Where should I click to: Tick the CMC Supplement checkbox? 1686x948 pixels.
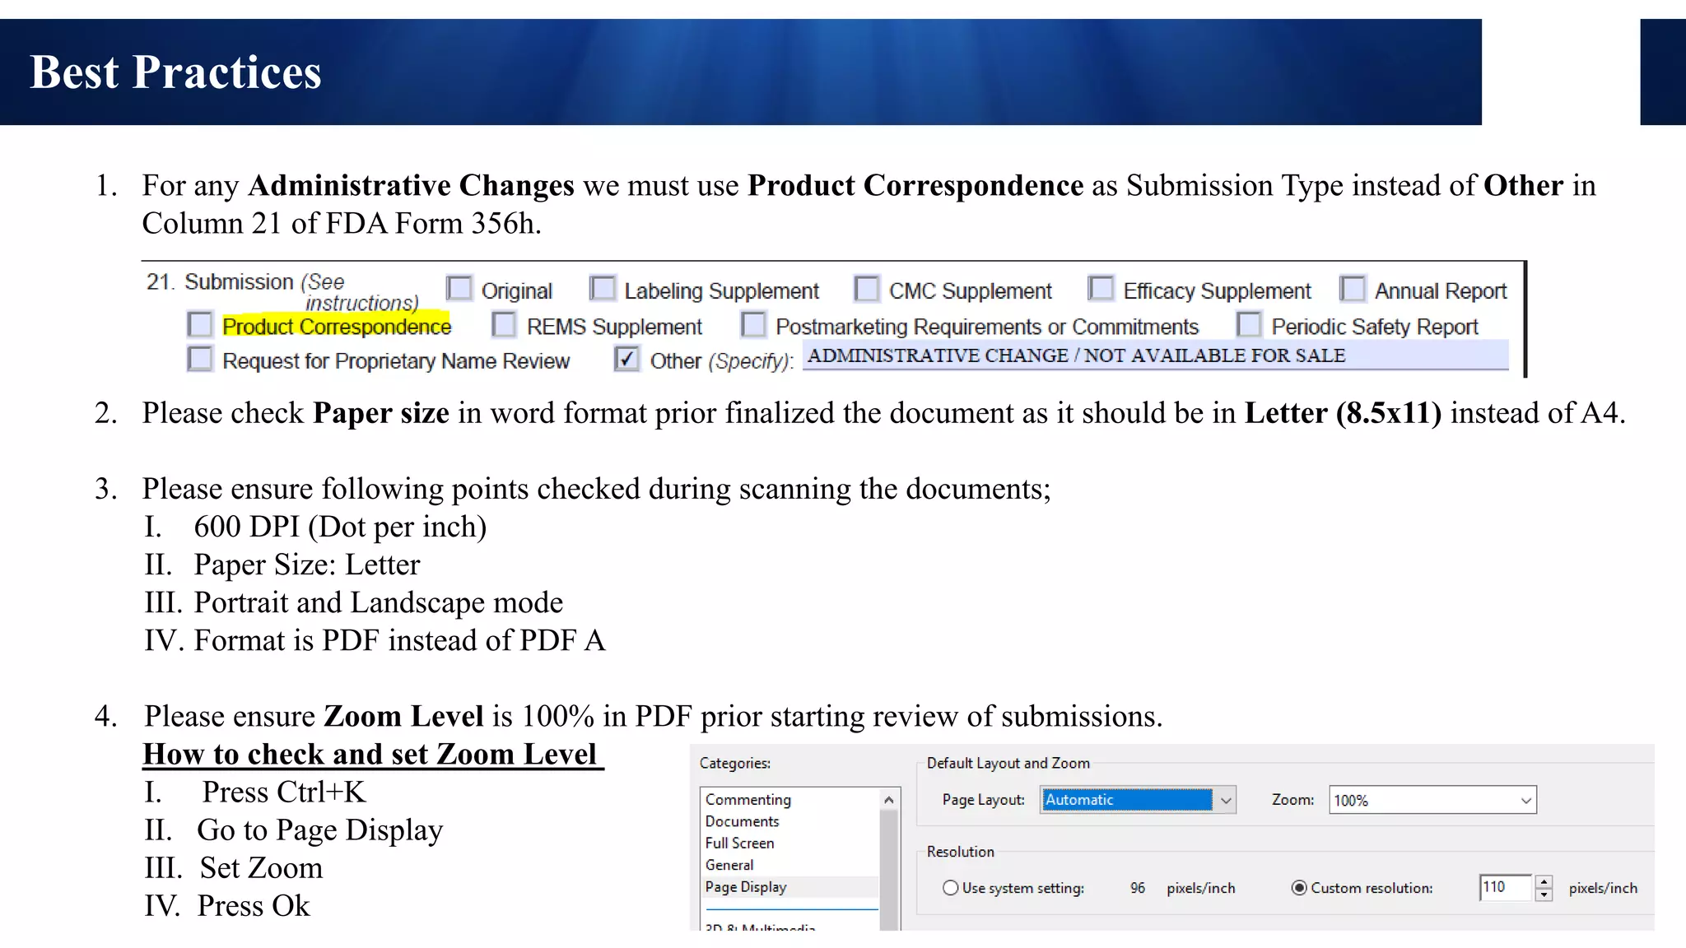pyautogui.click(x=866, y=289)
